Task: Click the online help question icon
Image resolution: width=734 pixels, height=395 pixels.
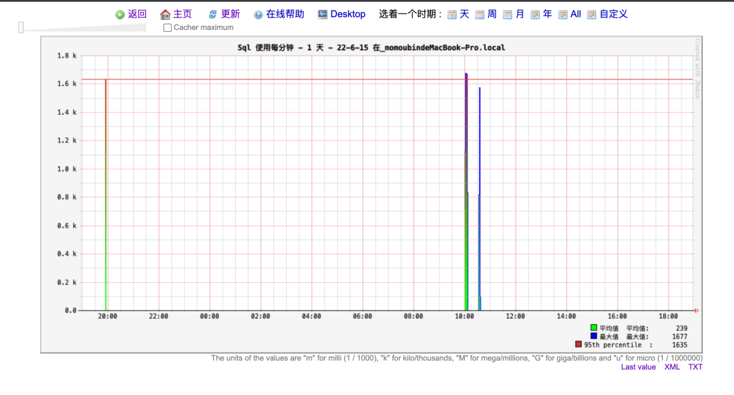Action: pyautogui.click(x=258, y=14)
